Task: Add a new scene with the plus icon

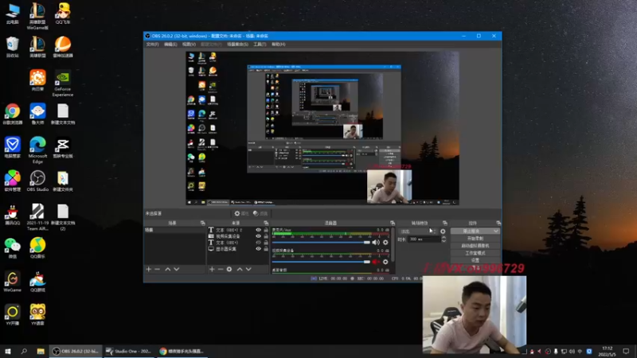Action: tap(149, 269)
